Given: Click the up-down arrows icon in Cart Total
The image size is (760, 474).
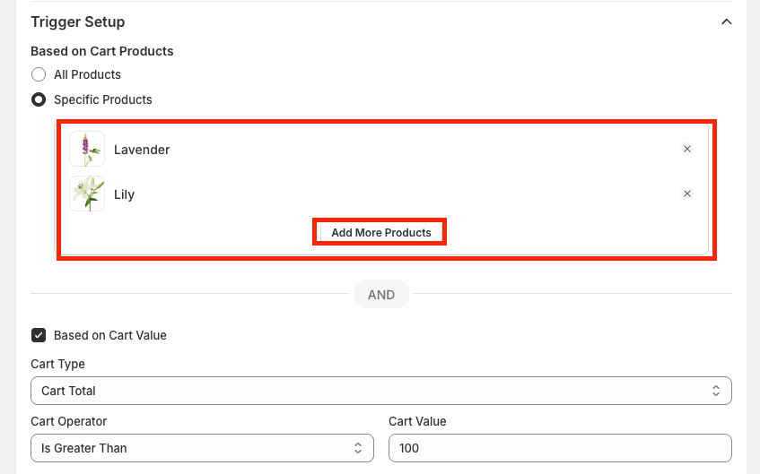Looking at the screenshot, I should coord(716,391).
